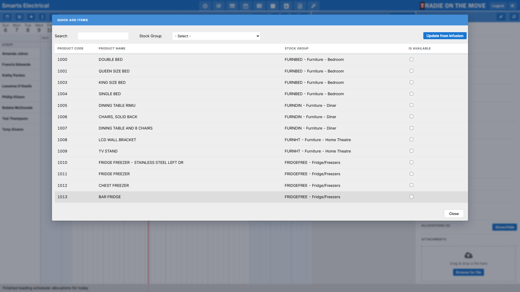Tick availability for product code 1010
This screenshot has width=520, height=292.
click(411, 162)
